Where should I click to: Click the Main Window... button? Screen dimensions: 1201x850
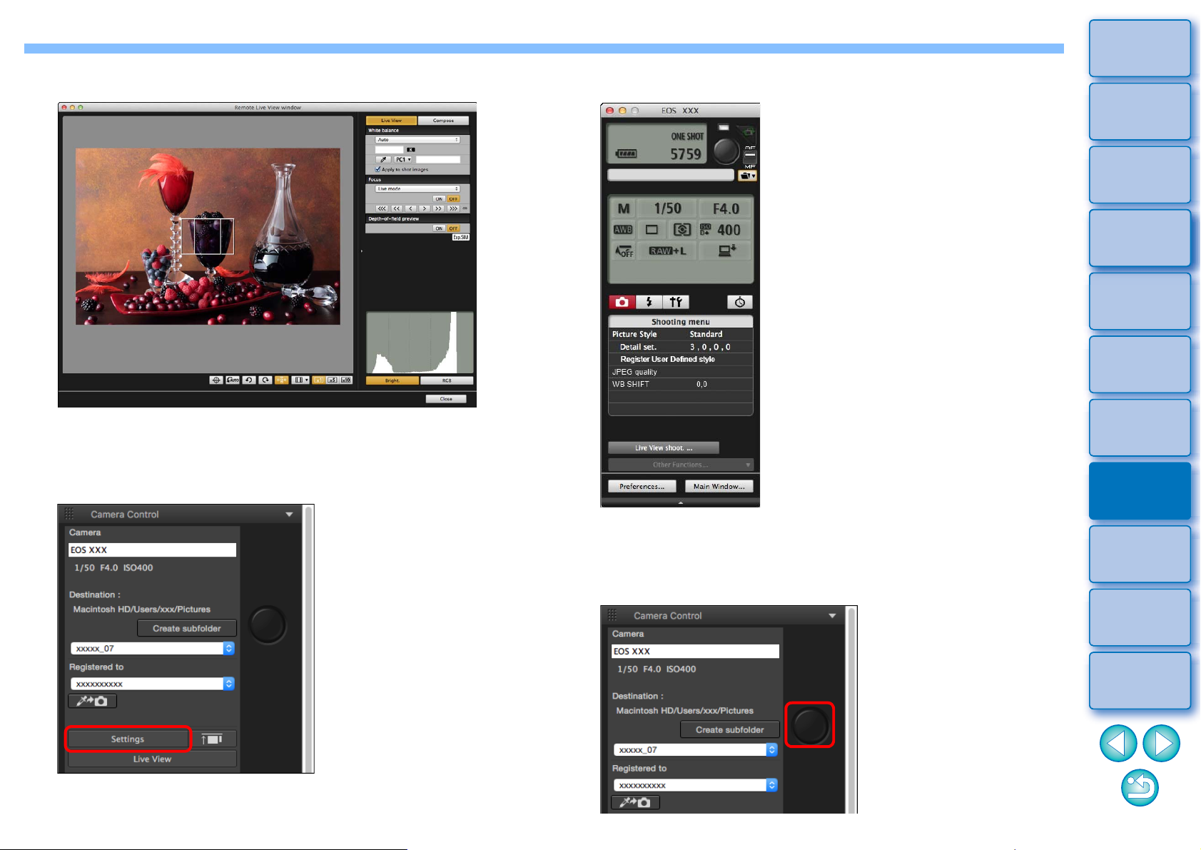click(719, 486)
